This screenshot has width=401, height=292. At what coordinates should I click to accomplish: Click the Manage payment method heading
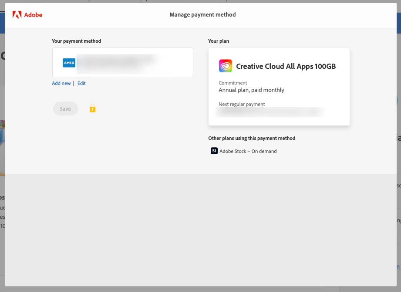(202, 14)
